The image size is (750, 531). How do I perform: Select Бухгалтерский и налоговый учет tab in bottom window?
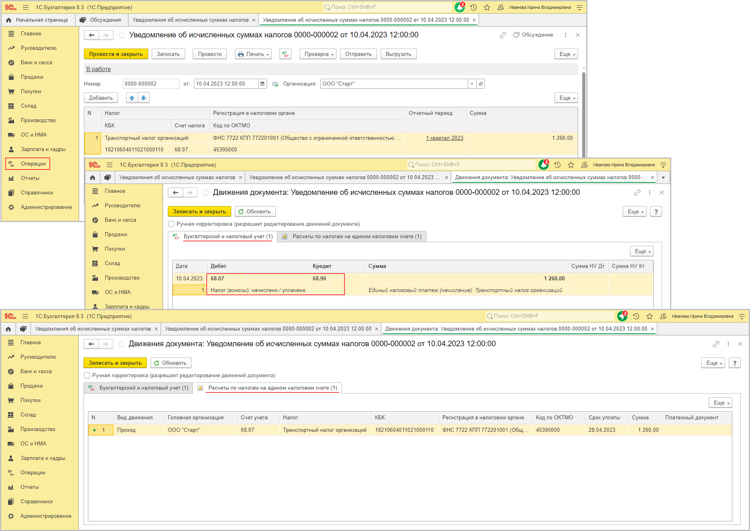point(139,388)
